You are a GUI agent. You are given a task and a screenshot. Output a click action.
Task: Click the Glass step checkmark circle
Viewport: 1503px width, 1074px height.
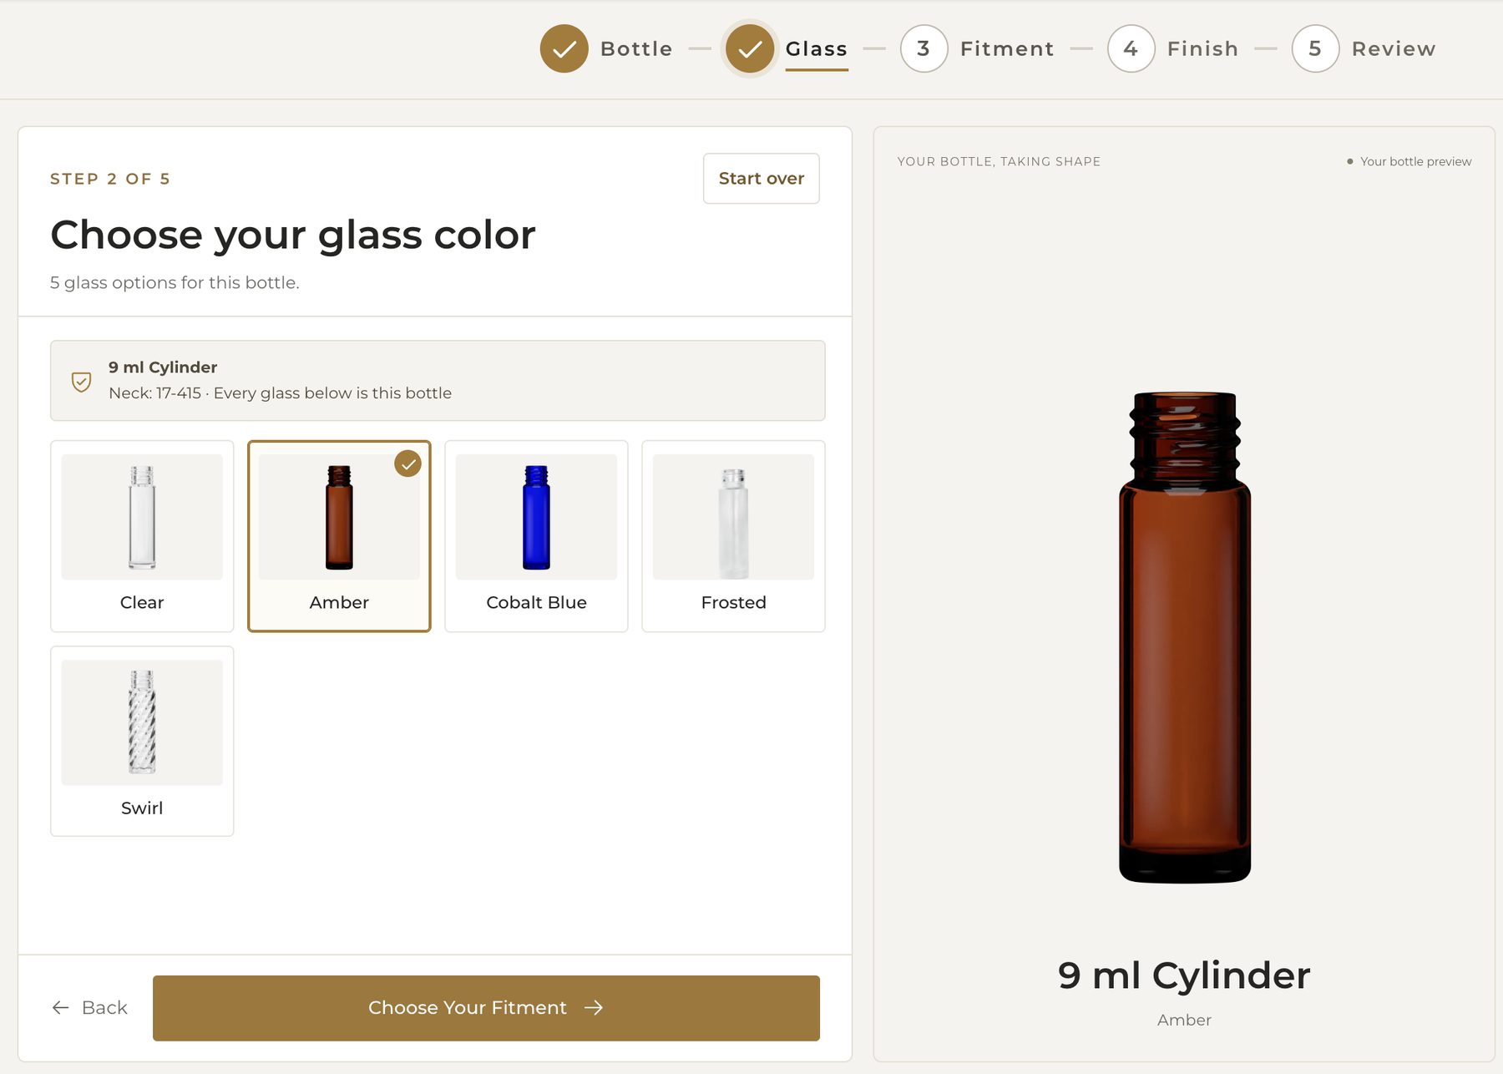click(x=750, y=48)
